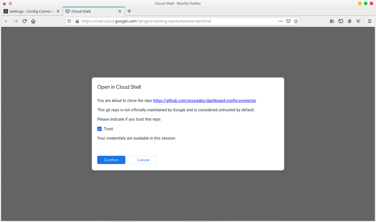Image resolution: width=376 pixels, height=222 pixels.
Task: Uncheck the Trust checkbox
Action: tap(99, 129)
